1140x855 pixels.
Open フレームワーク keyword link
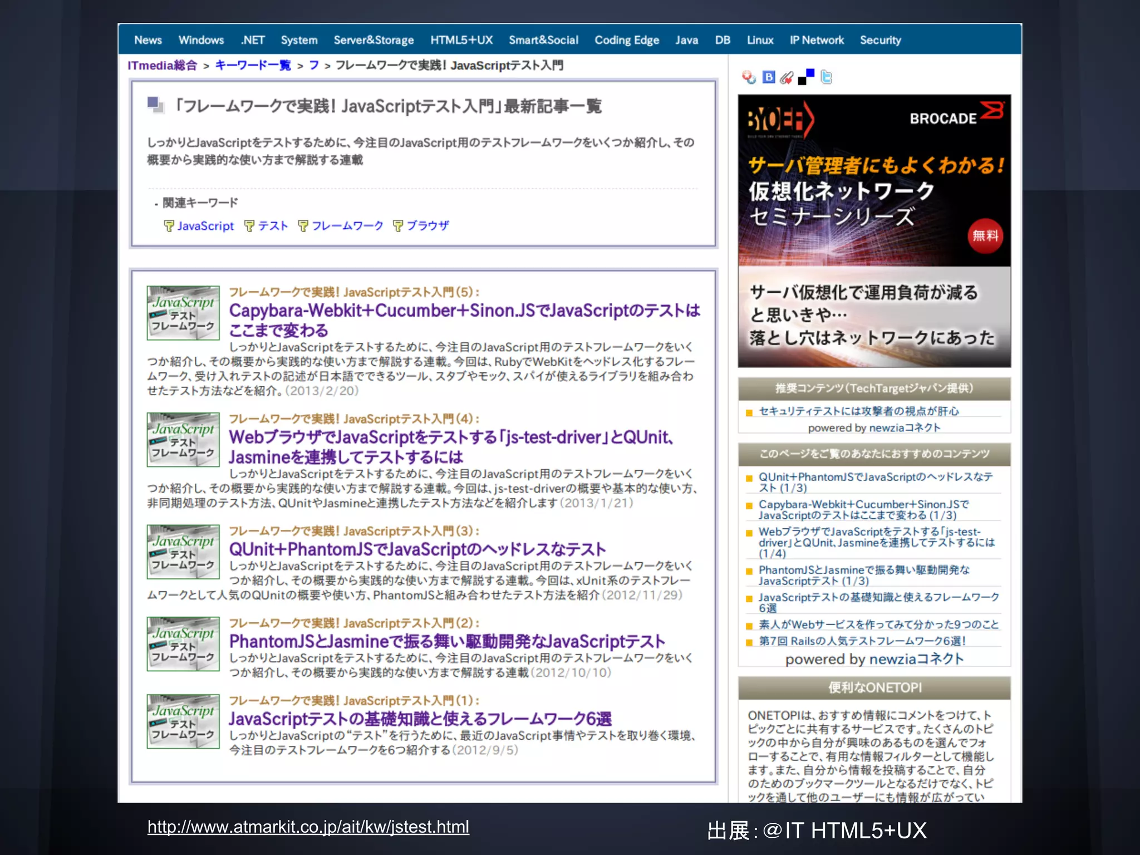(347, 225)
